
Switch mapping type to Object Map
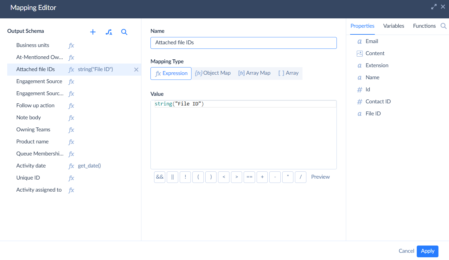(x=213, y=73)
